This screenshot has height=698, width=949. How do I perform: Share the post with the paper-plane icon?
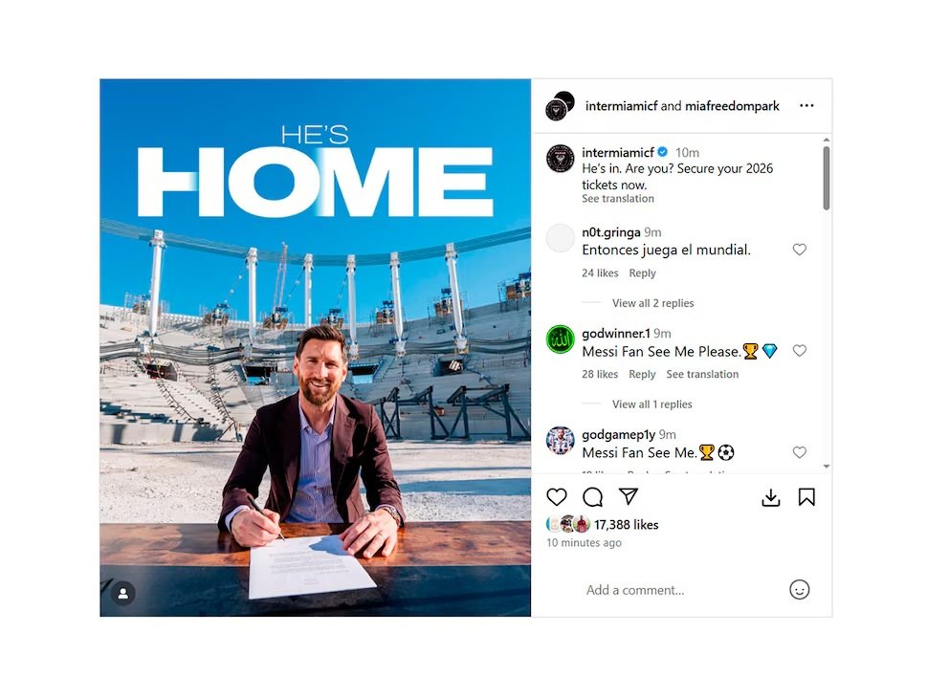coord(629,496)
